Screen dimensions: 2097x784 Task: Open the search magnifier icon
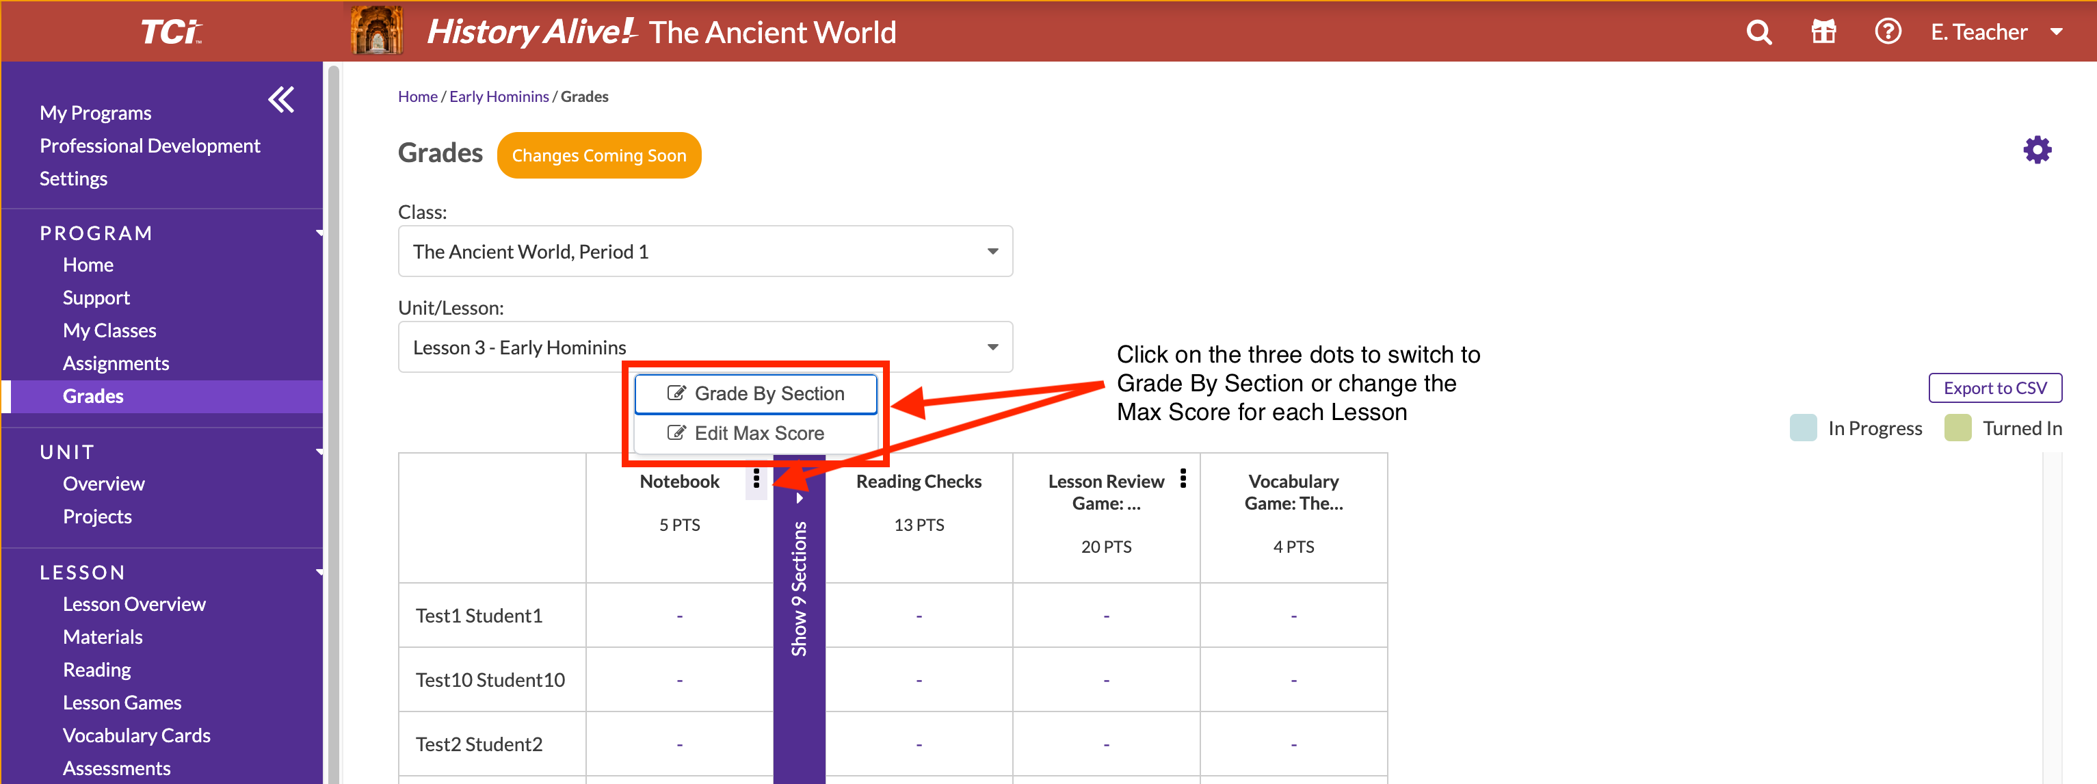point(1758,31)
